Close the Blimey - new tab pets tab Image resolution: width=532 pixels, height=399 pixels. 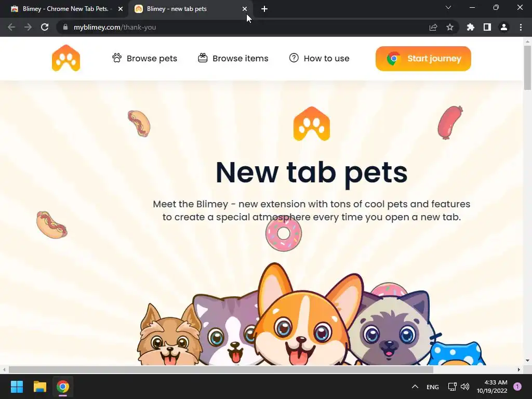point(245,9)
